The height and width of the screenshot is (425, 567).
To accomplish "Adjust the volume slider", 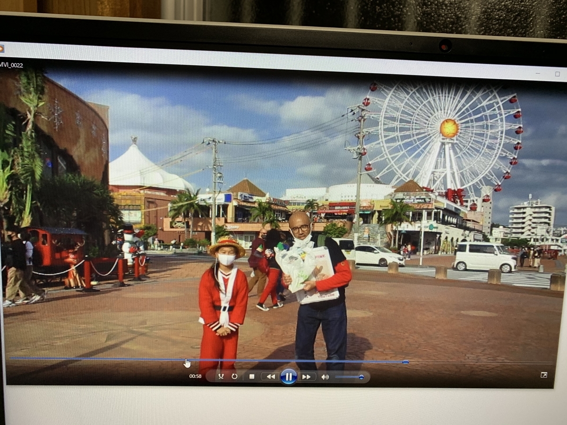I will click(x=350, y=377).
